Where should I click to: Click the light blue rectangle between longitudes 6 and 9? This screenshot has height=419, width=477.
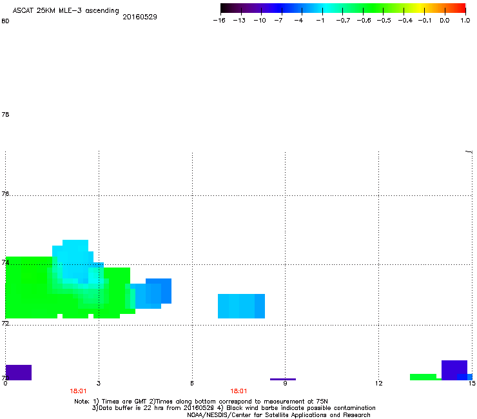[x=241, y=306]
